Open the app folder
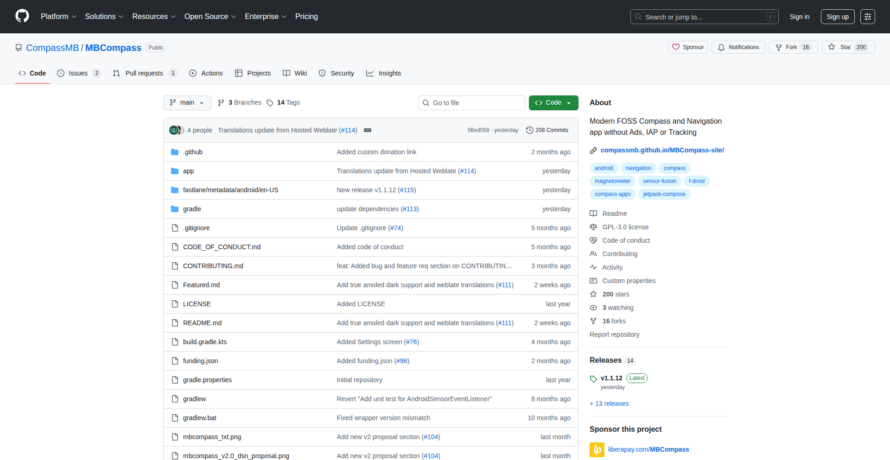890x460 pixels. [188, 171]
